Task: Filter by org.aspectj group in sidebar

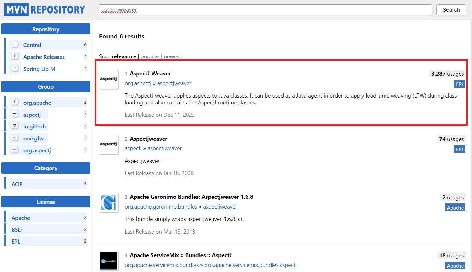Action: tap(37, 150)
